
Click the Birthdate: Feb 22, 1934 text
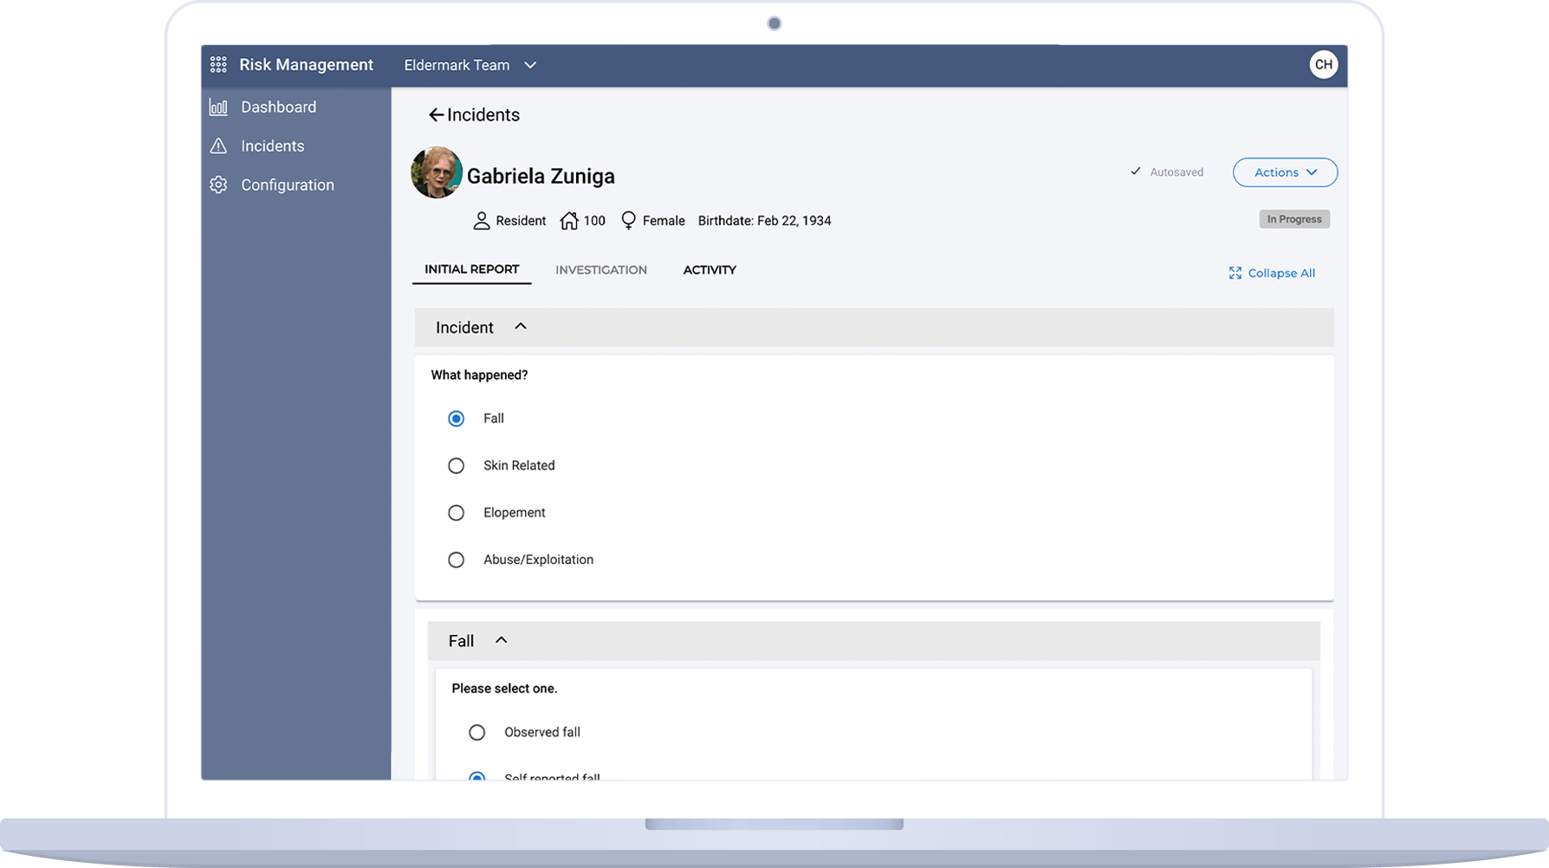(x=764, y=221)
